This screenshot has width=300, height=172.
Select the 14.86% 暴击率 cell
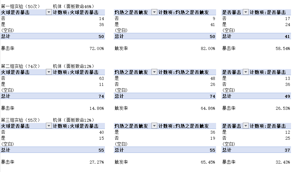click(x=97, y=108)
